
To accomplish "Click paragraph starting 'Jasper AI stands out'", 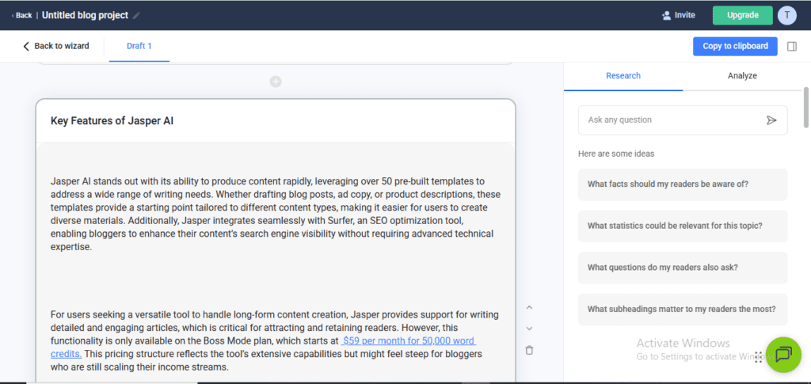I will point(276,215).
